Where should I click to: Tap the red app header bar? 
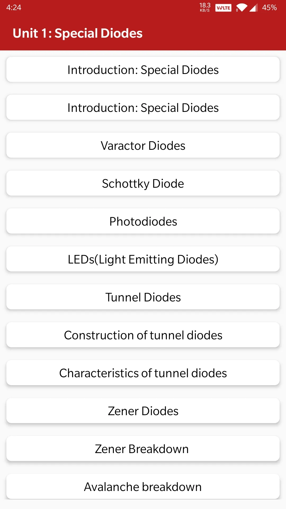(x=143, y=33)
